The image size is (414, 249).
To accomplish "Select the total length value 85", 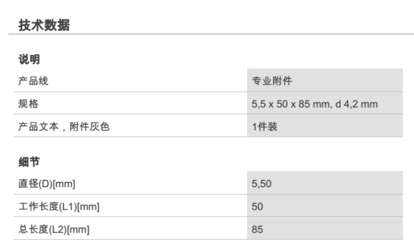I will (x=257, y=230).
